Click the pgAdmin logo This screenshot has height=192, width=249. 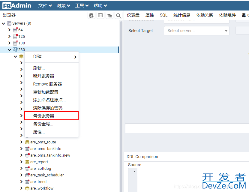[17, 6]
